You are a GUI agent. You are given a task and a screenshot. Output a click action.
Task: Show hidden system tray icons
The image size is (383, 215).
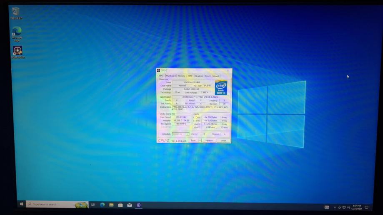pos(335,208)
